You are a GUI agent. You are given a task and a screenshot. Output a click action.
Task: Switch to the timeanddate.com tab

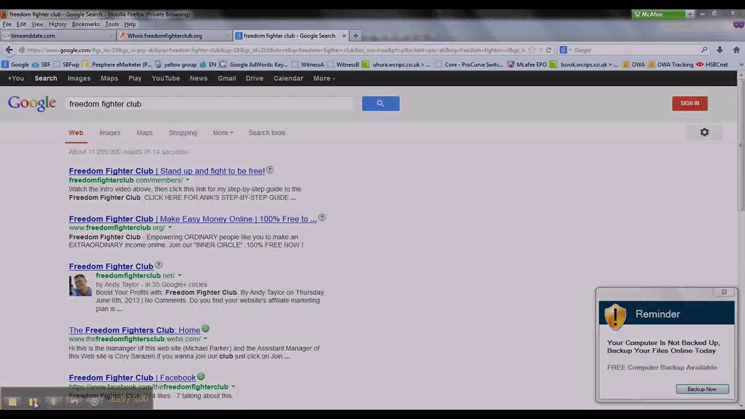[58, 35]
